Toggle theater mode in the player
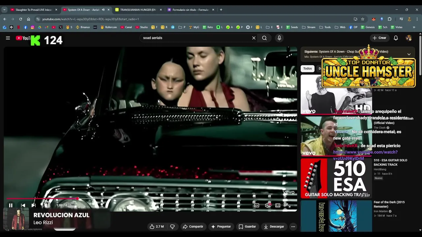 [278, 205]
